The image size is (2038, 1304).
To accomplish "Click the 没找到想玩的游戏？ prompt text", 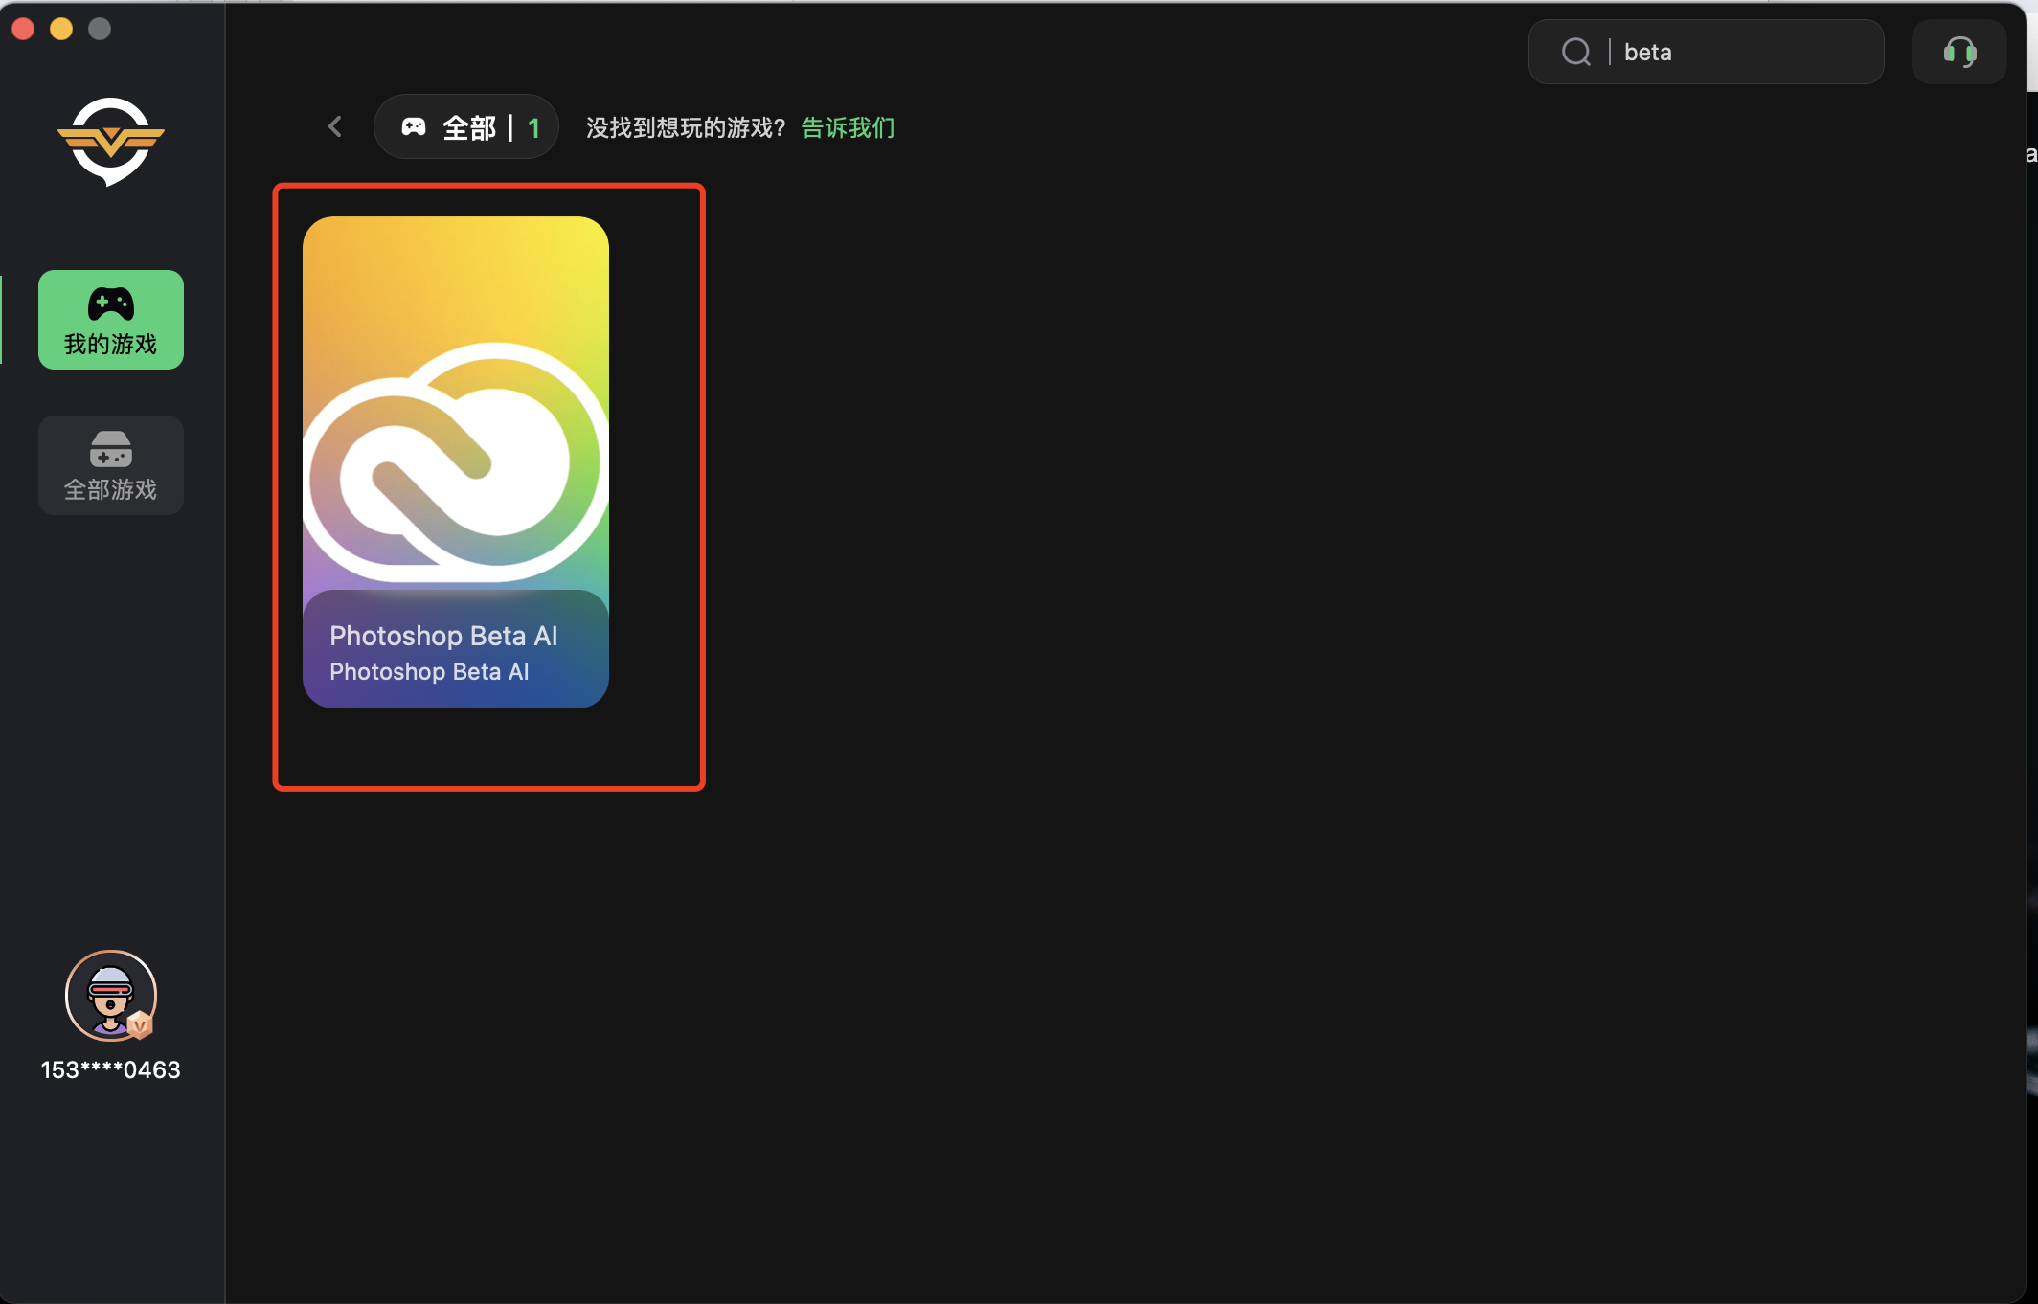I will [686, 127].
